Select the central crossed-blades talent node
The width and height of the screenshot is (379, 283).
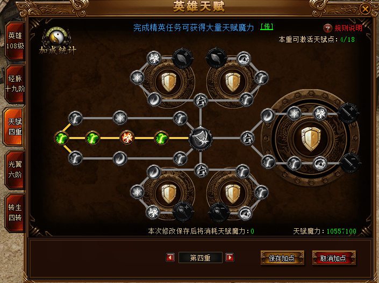coord(201,139)
